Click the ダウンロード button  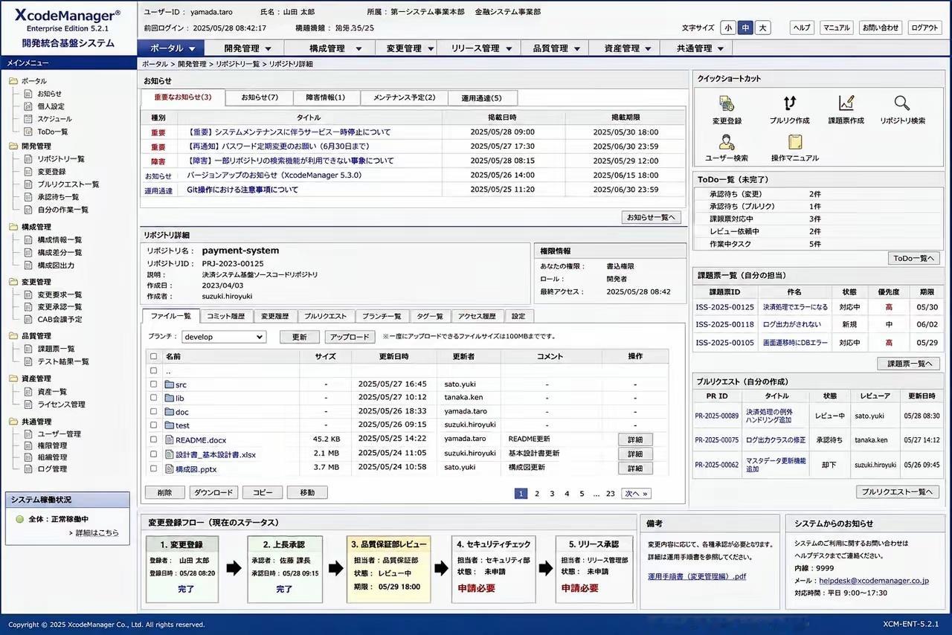pos(214,492)
